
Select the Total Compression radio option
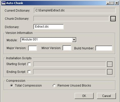12,86
